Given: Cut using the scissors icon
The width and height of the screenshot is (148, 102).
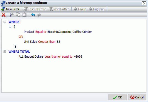Looking at the screenshot, I should (12, 15).
